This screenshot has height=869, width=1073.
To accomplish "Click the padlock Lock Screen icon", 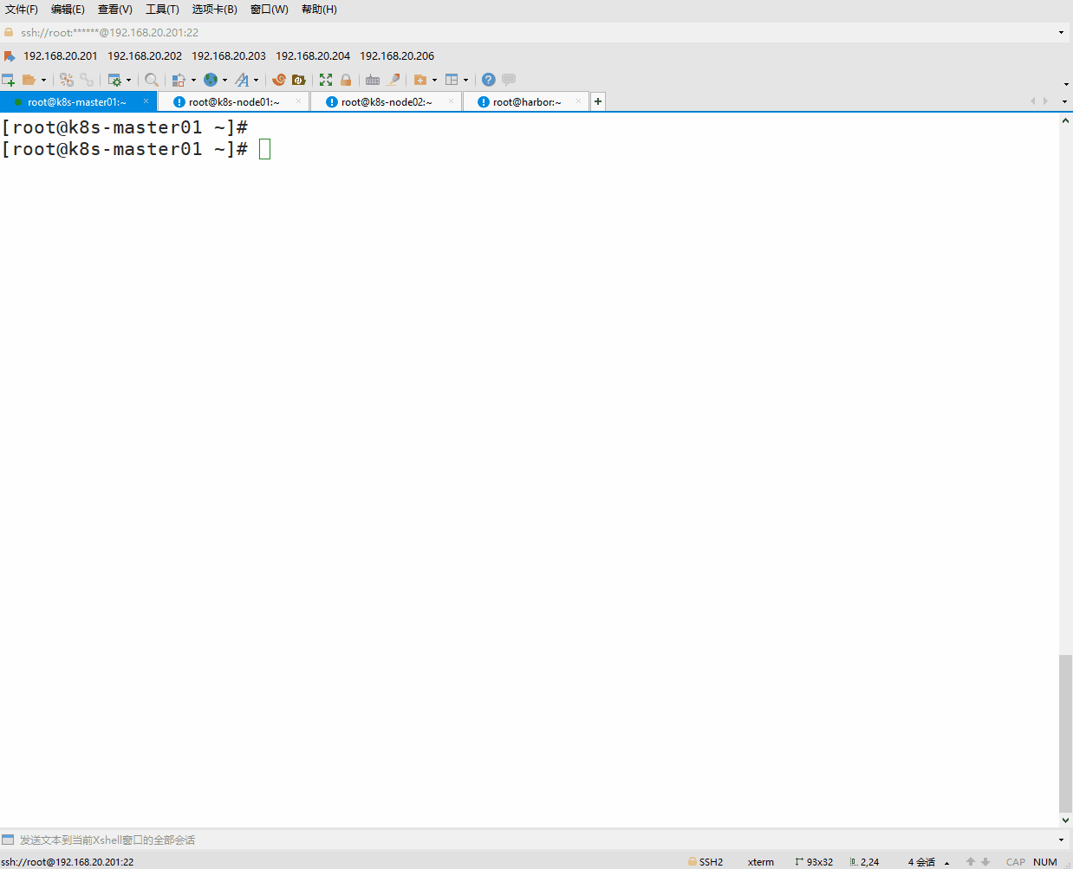I will 346,80.
